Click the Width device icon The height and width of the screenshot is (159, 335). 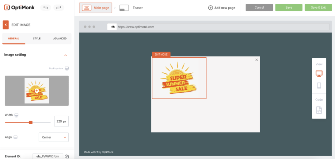(16, 115)
